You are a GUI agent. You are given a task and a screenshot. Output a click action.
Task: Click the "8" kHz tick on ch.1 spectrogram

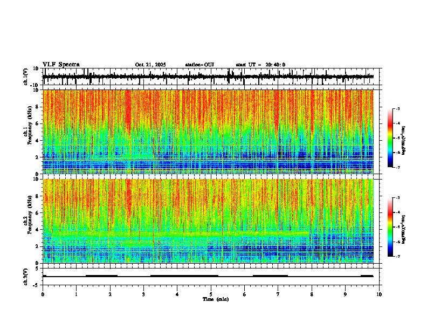38,107
